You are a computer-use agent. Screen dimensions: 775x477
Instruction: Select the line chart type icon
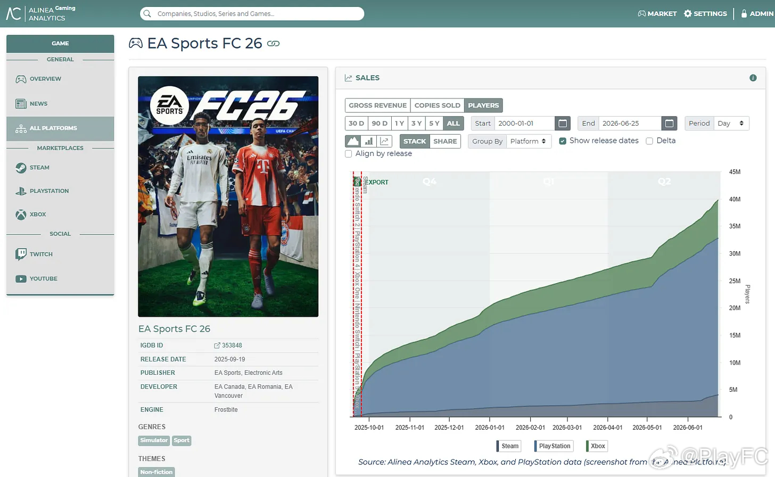point(384,141)
